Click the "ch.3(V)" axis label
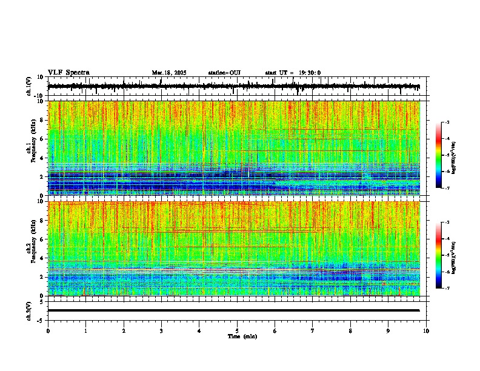Viewport: 480px width, 371px height. point(29,311)
